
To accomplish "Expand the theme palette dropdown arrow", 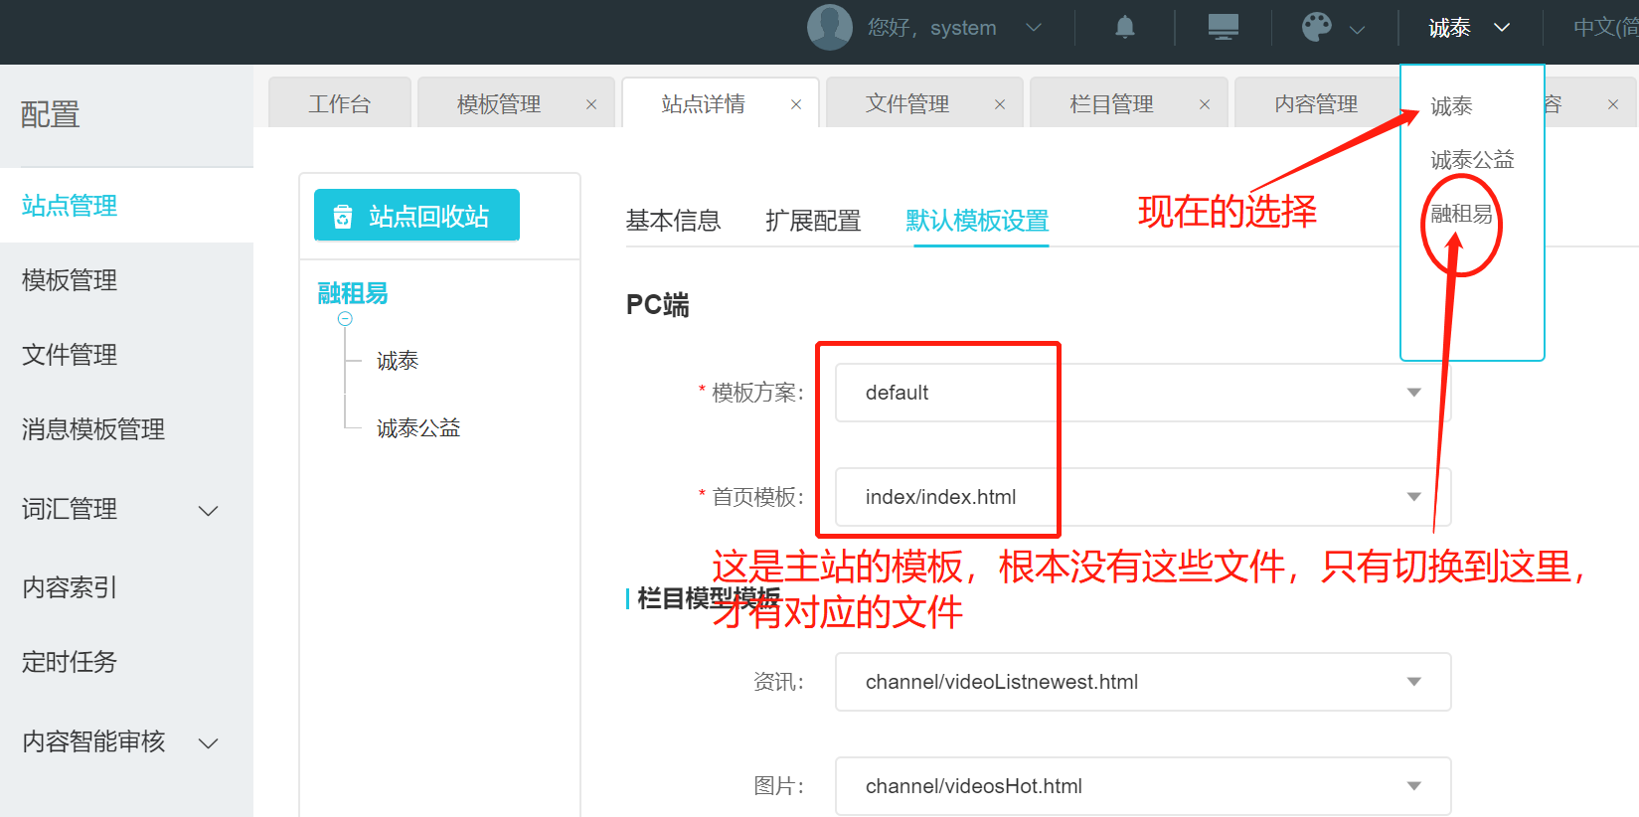I will click(1357, 30).
